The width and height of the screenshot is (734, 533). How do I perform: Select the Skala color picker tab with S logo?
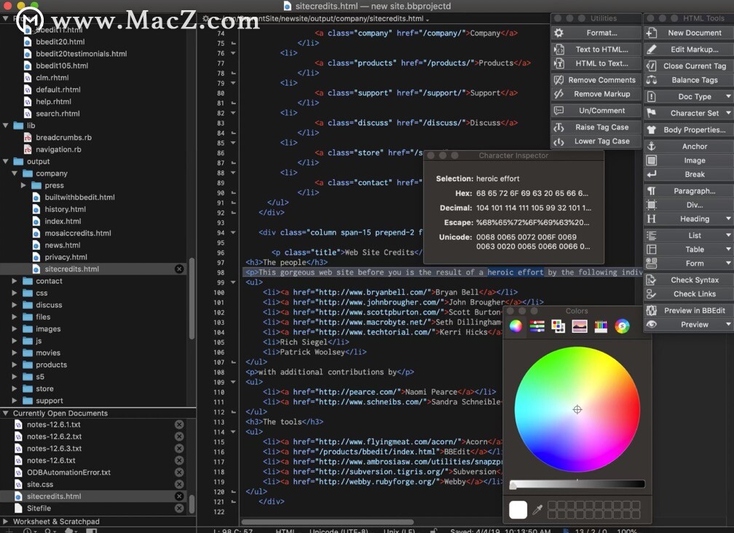pyautogui.click(x=622, y=326)
